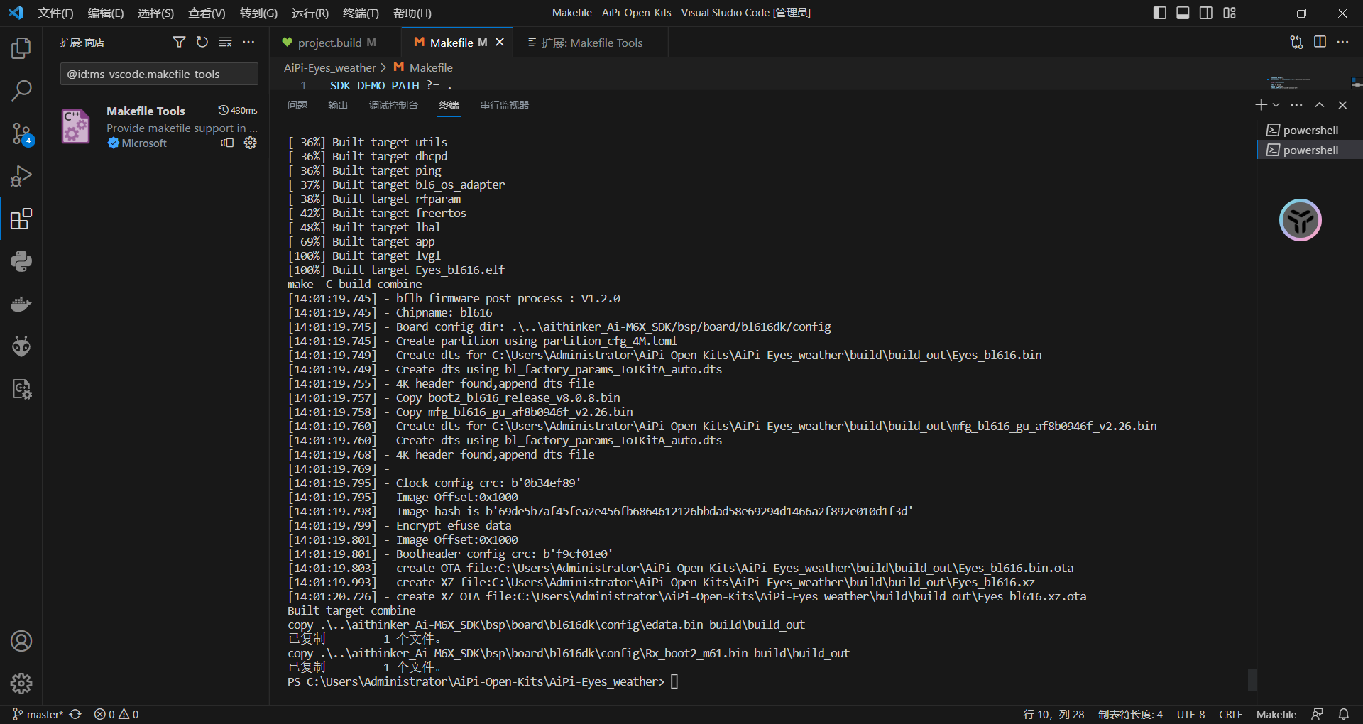Switch to the 串行监视器 panel tab
Screen dimensions: 1363x724
coord(504,105)
